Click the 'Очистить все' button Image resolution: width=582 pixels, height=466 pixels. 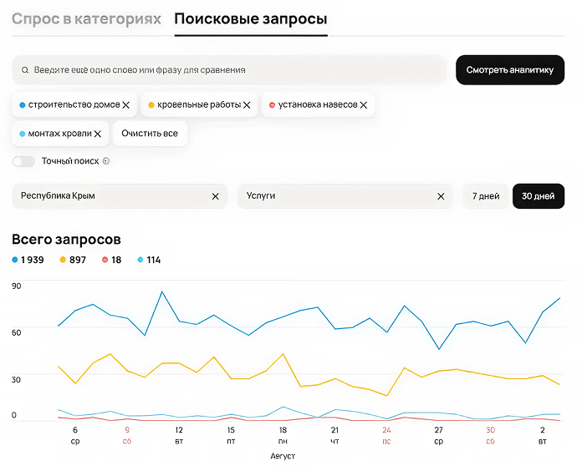(150, 134)
